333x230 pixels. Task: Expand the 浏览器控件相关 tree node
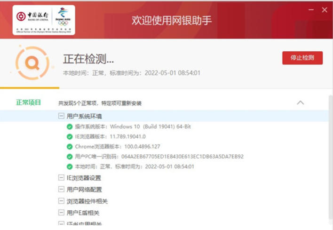click(61, 201)
